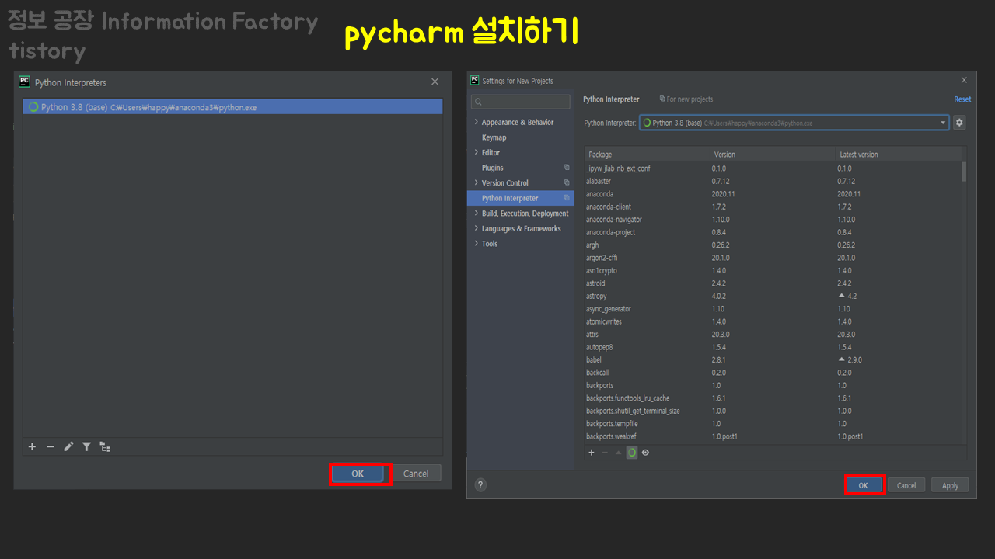The height and width of the screenshot is (559, 995).
Task: Click copy icon on Python Interpreter row
Action: click(567, 198)
